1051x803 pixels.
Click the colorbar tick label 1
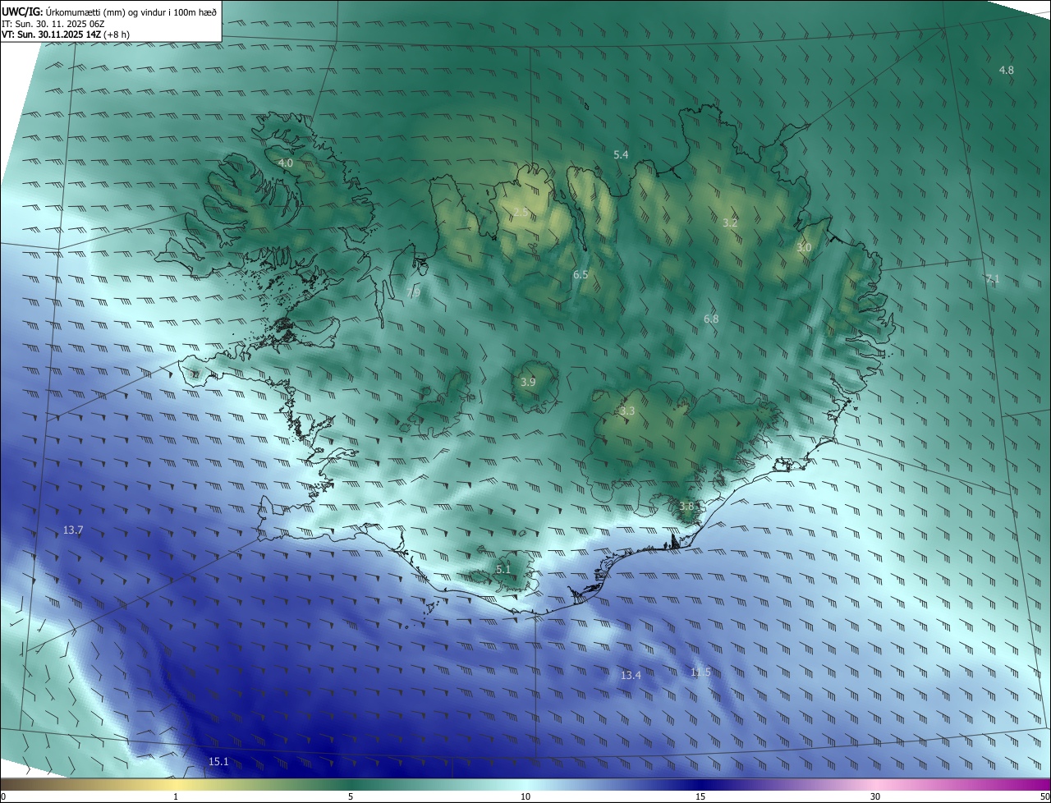(x=176, y=797)
